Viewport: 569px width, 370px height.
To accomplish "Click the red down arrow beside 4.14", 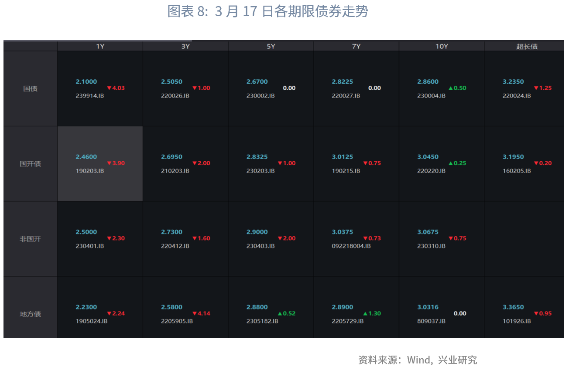I will coord(195,313).
